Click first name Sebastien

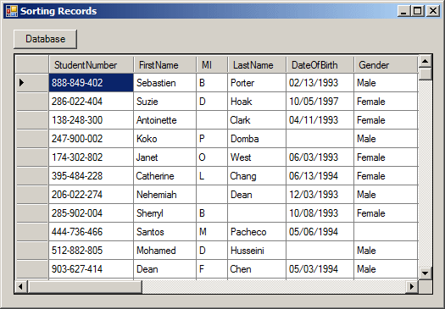(165, 83)
